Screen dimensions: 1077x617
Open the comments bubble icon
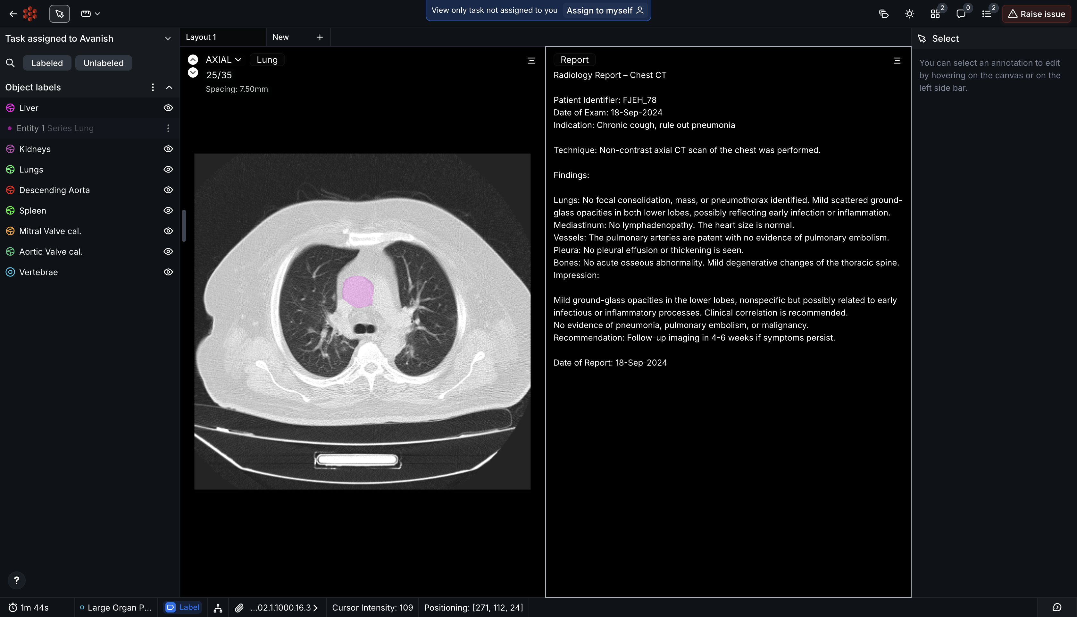[961, 14]
